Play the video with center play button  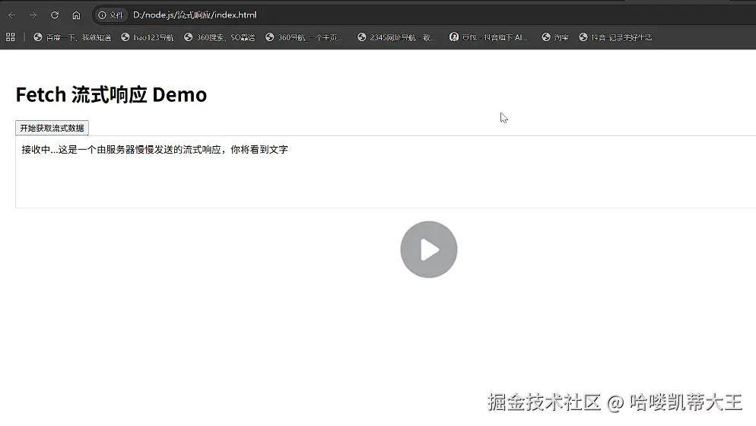tap(429, 250)
